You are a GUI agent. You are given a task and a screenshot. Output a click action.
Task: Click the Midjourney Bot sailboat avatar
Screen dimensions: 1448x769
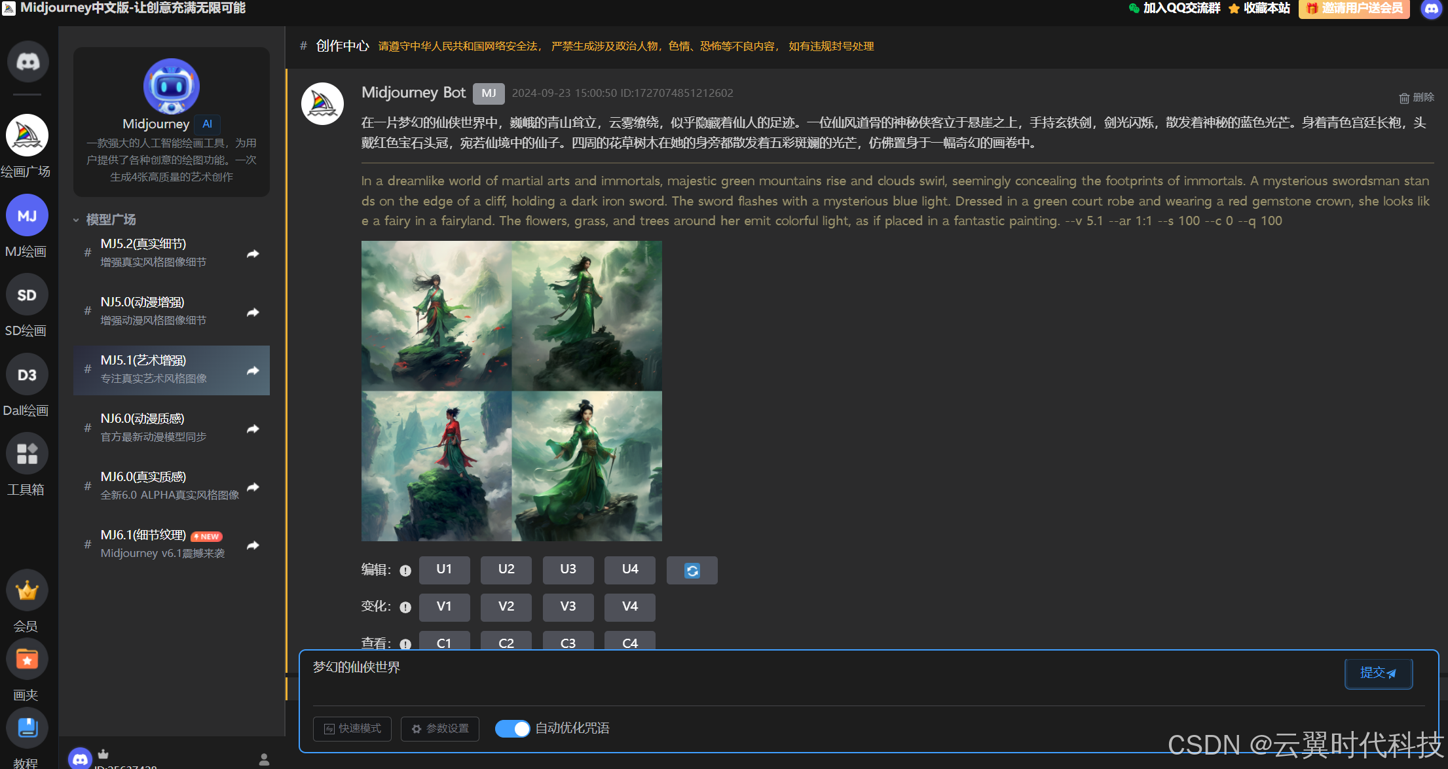[322, 103]
